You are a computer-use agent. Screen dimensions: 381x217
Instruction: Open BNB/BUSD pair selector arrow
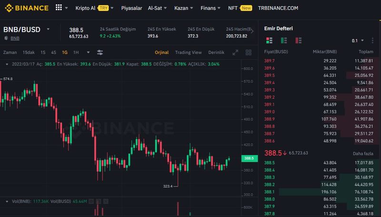click(x=48, y=29)
